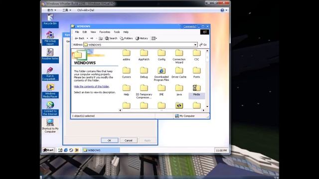
Task: Click the Back toolbar button
Action: pos(80,38)
